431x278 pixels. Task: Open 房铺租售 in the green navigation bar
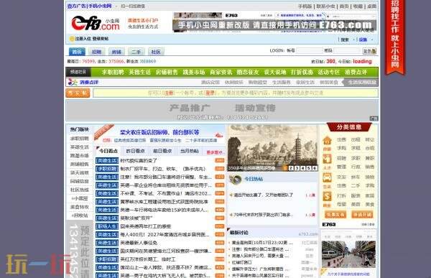point(167,73)
